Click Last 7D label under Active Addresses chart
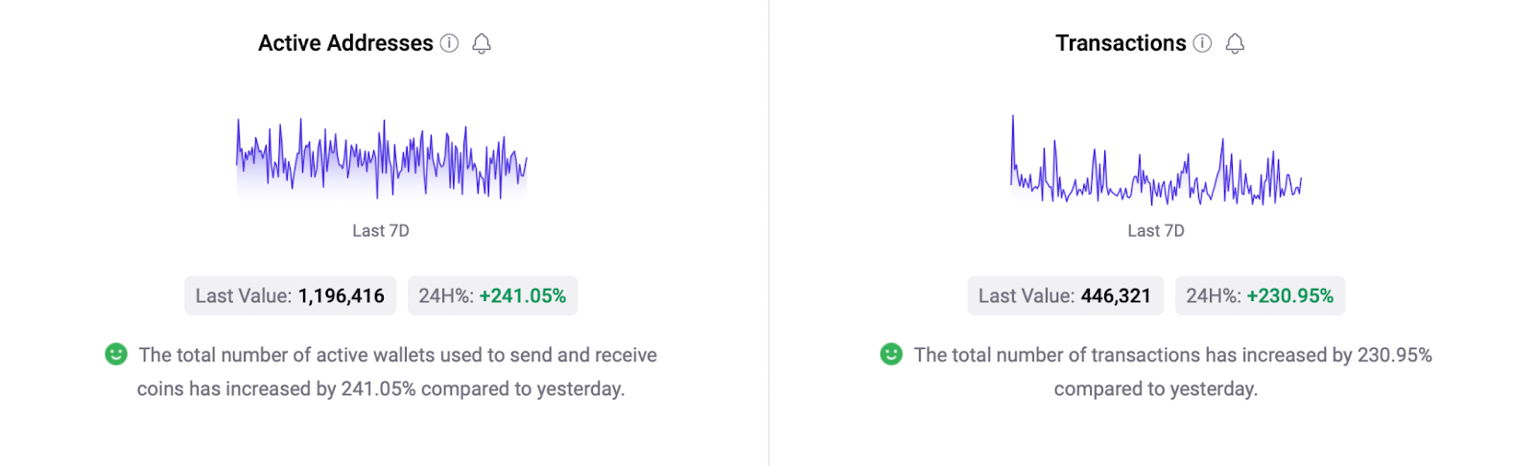Image resolution: width=1535 pixels, height=466 pixels. coord(381,230)
